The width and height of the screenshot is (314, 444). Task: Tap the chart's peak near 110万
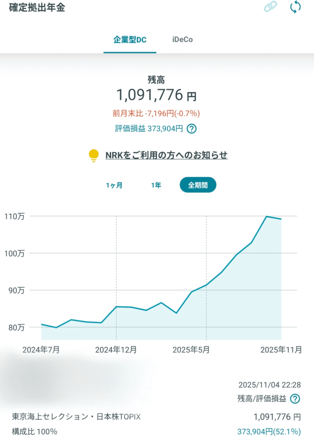click(266, 216)
